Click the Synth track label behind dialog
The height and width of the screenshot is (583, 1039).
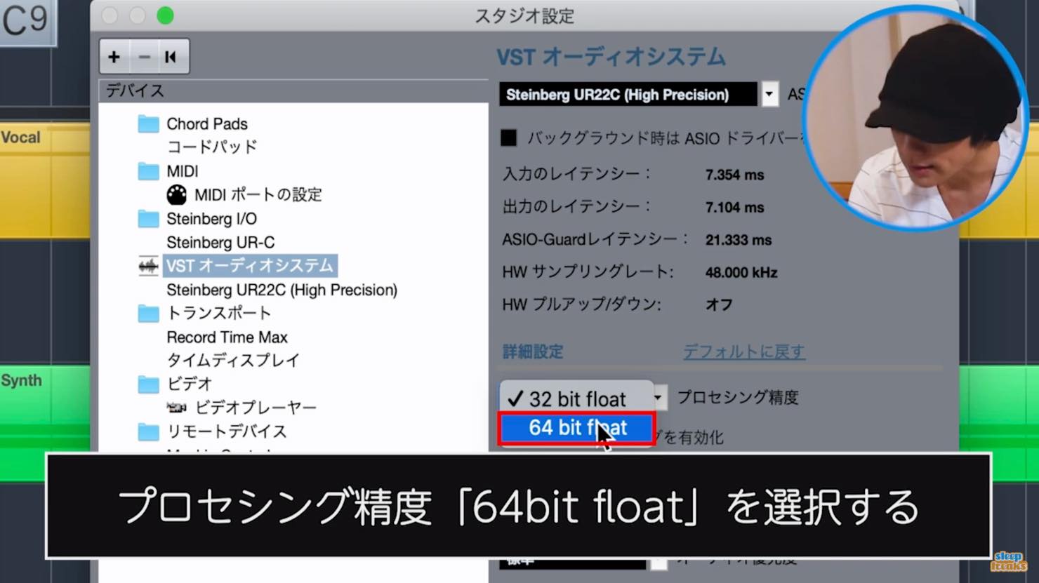21,380
